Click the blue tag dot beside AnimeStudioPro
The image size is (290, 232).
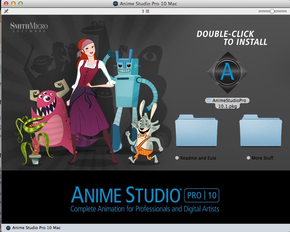pos(209,100)
